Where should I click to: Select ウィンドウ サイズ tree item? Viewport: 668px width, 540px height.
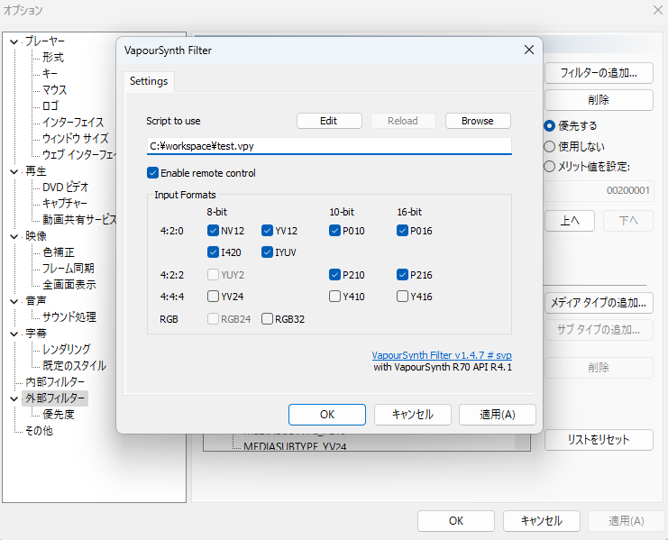click(76, 139)
